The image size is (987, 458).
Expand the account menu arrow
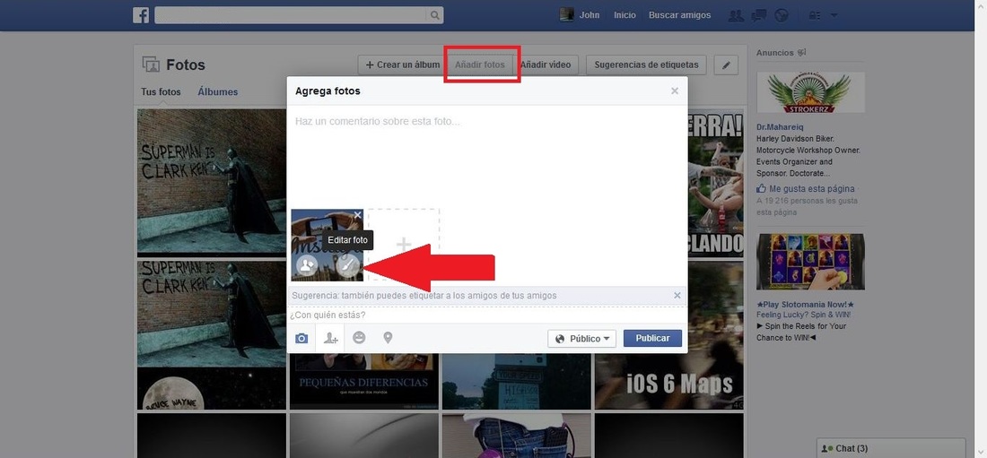[x=834, y=16]
